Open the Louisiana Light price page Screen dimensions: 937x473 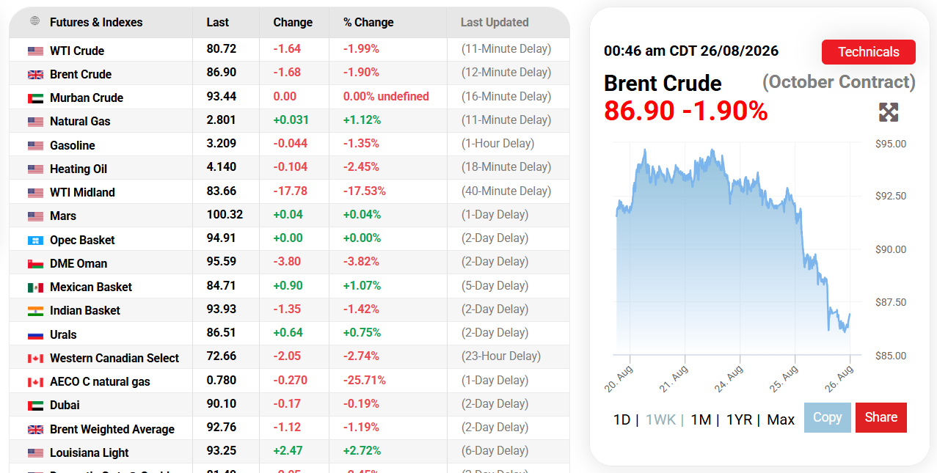point(90,452)
